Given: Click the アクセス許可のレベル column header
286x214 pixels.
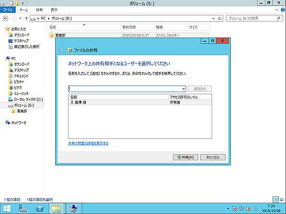Looking at the screenshot, I should (x=190, y=97).
